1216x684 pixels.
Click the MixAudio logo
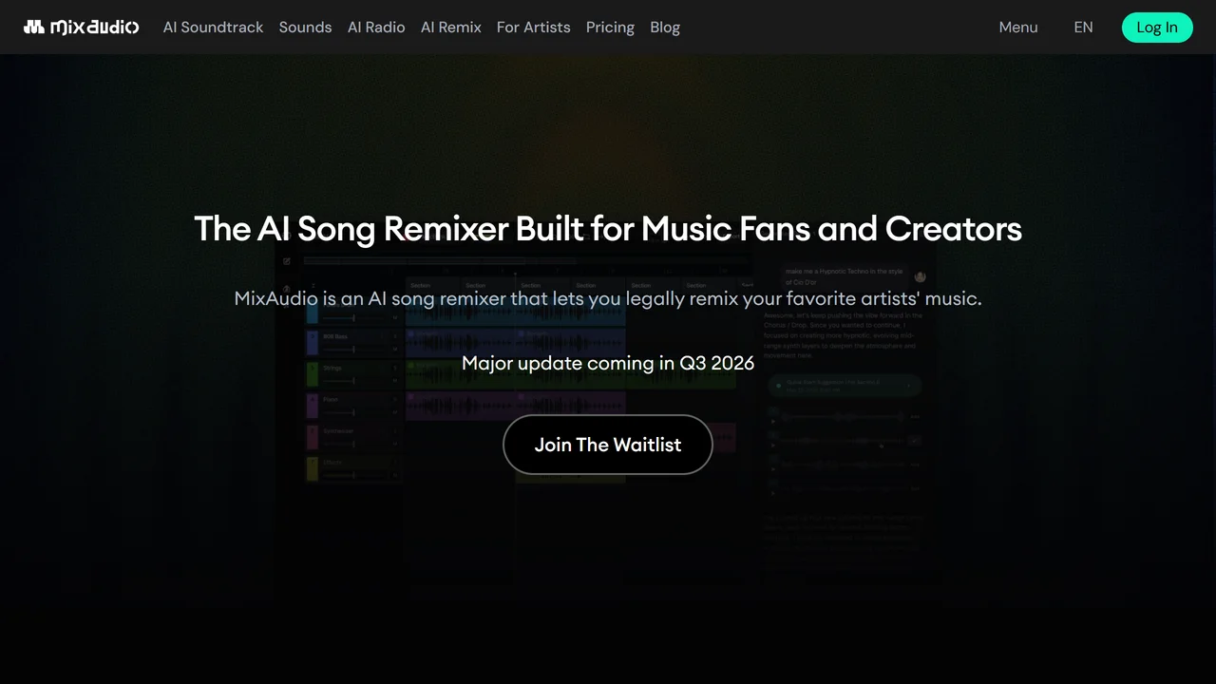(x=81, y=28)
